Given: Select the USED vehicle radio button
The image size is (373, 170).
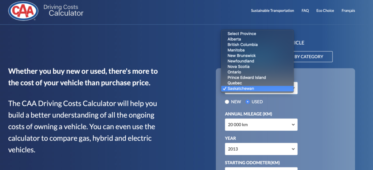Looking at the screenshot, I should click(248, 102).
